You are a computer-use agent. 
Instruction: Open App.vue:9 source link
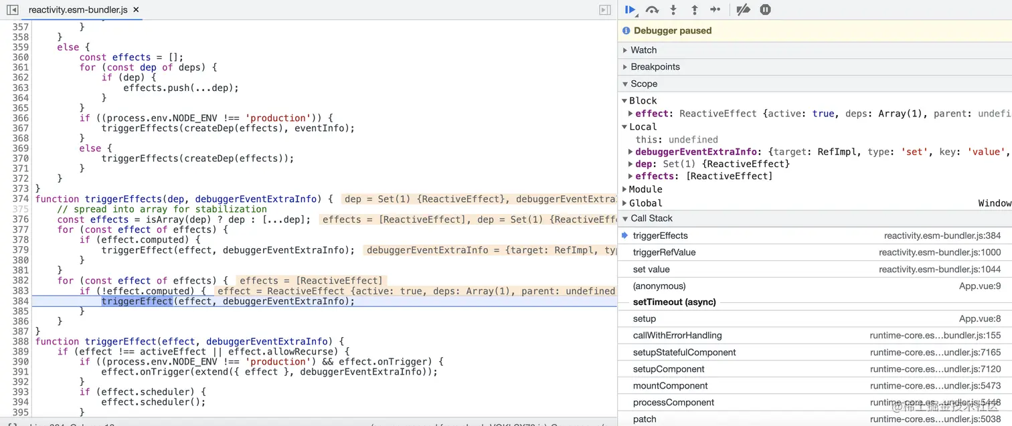tap(980, 286)
